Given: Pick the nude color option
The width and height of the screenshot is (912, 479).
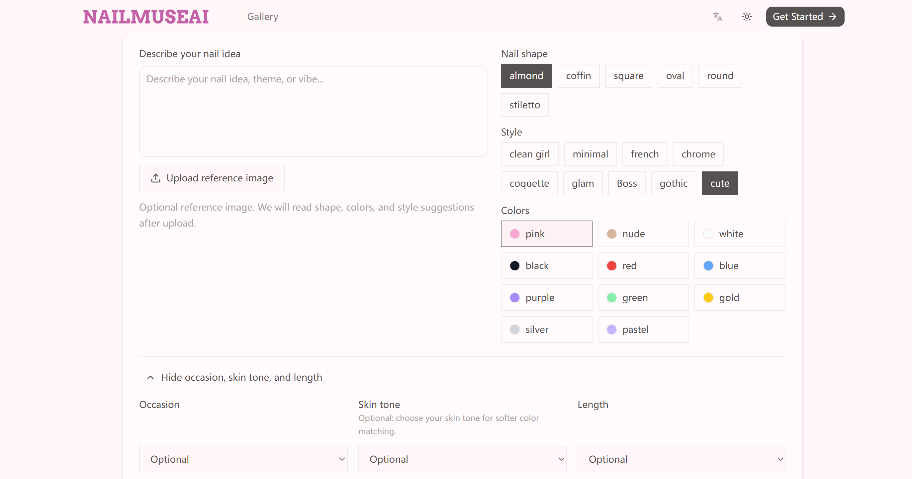Looking at the screenshot, I should (643, 234).
